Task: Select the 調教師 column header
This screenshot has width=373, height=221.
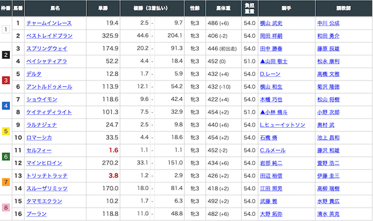Action: [x=344, y=8]
